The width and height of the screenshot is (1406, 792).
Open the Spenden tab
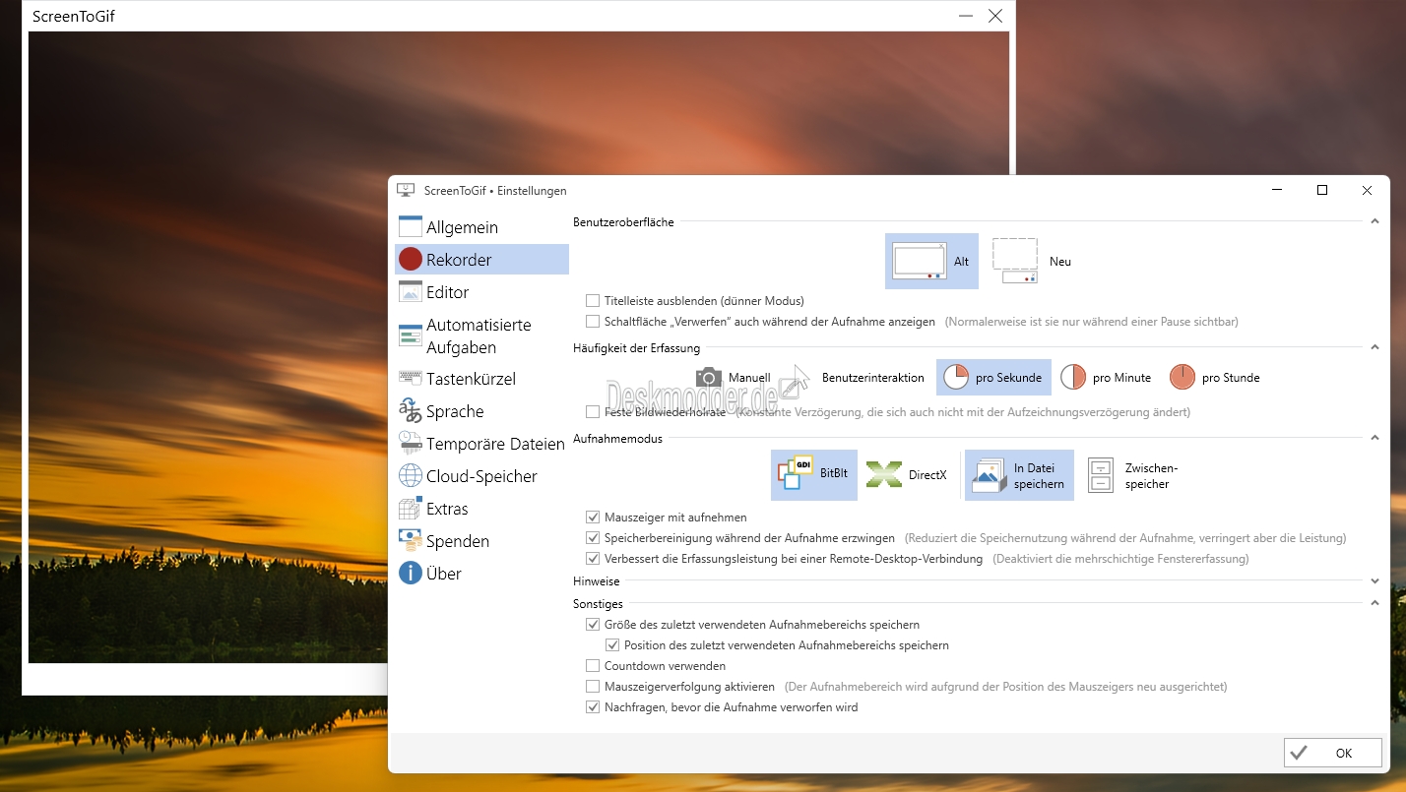[481, 541]
